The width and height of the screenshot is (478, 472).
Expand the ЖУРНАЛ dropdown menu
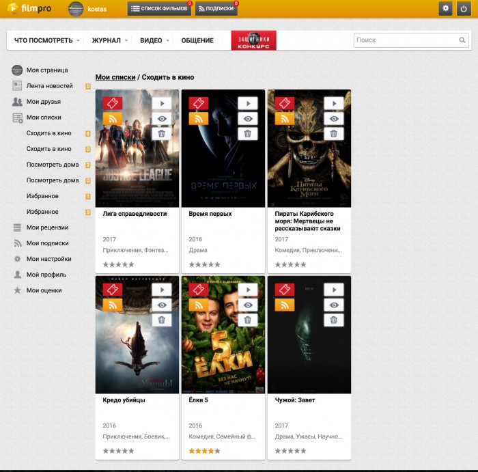pos(109,40)
